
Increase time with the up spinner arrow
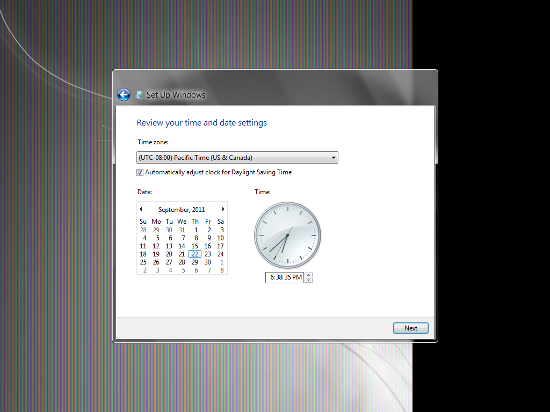(x=309, y=275)
